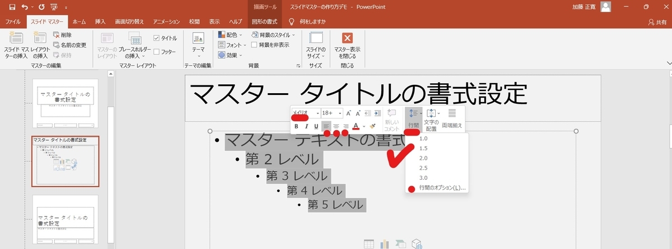Screen dimensions: 672x249
Task: Open スライドのサイズ (Slide Size) dropdown
Action: pyautogui.click(x=316, y=45)
